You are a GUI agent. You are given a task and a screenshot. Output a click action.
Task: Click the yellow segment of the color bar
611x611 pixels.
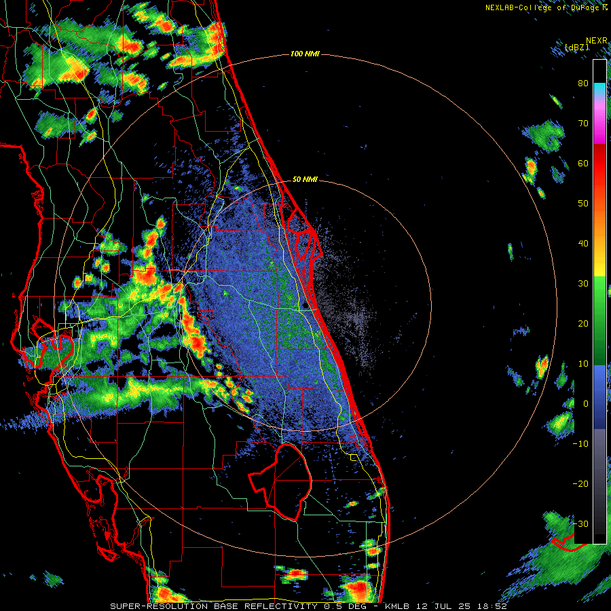click(x=599, y=265)
